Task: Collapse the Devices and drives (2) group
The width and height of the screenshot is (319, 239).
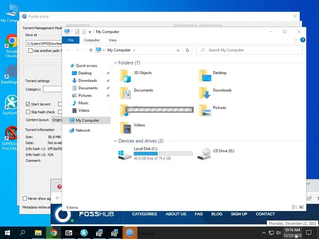Action: [x=115, y=141]
